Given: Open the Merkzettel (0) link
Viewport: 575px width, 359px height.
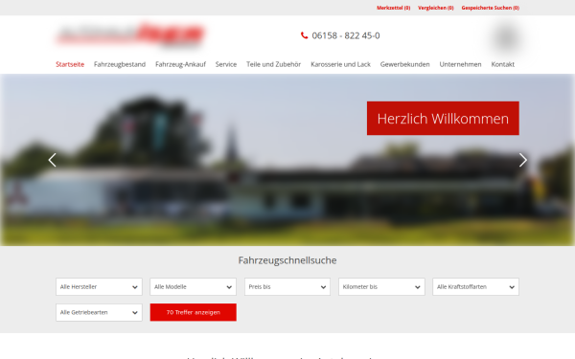Looking at the screenshot, I should 394,8.
